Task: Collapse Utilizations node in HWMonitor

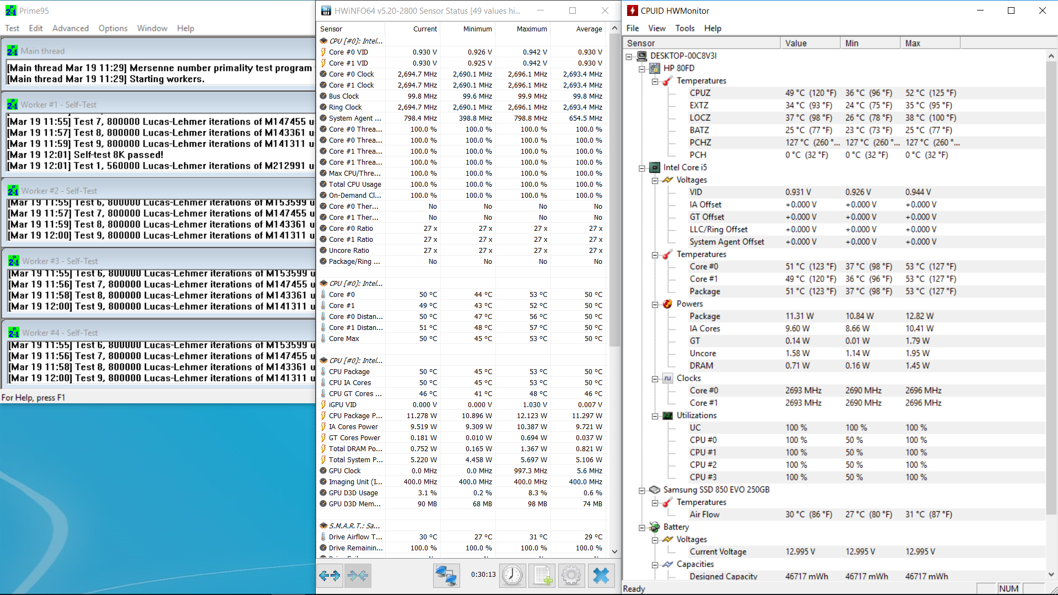Action: click(x=655, y=416)
